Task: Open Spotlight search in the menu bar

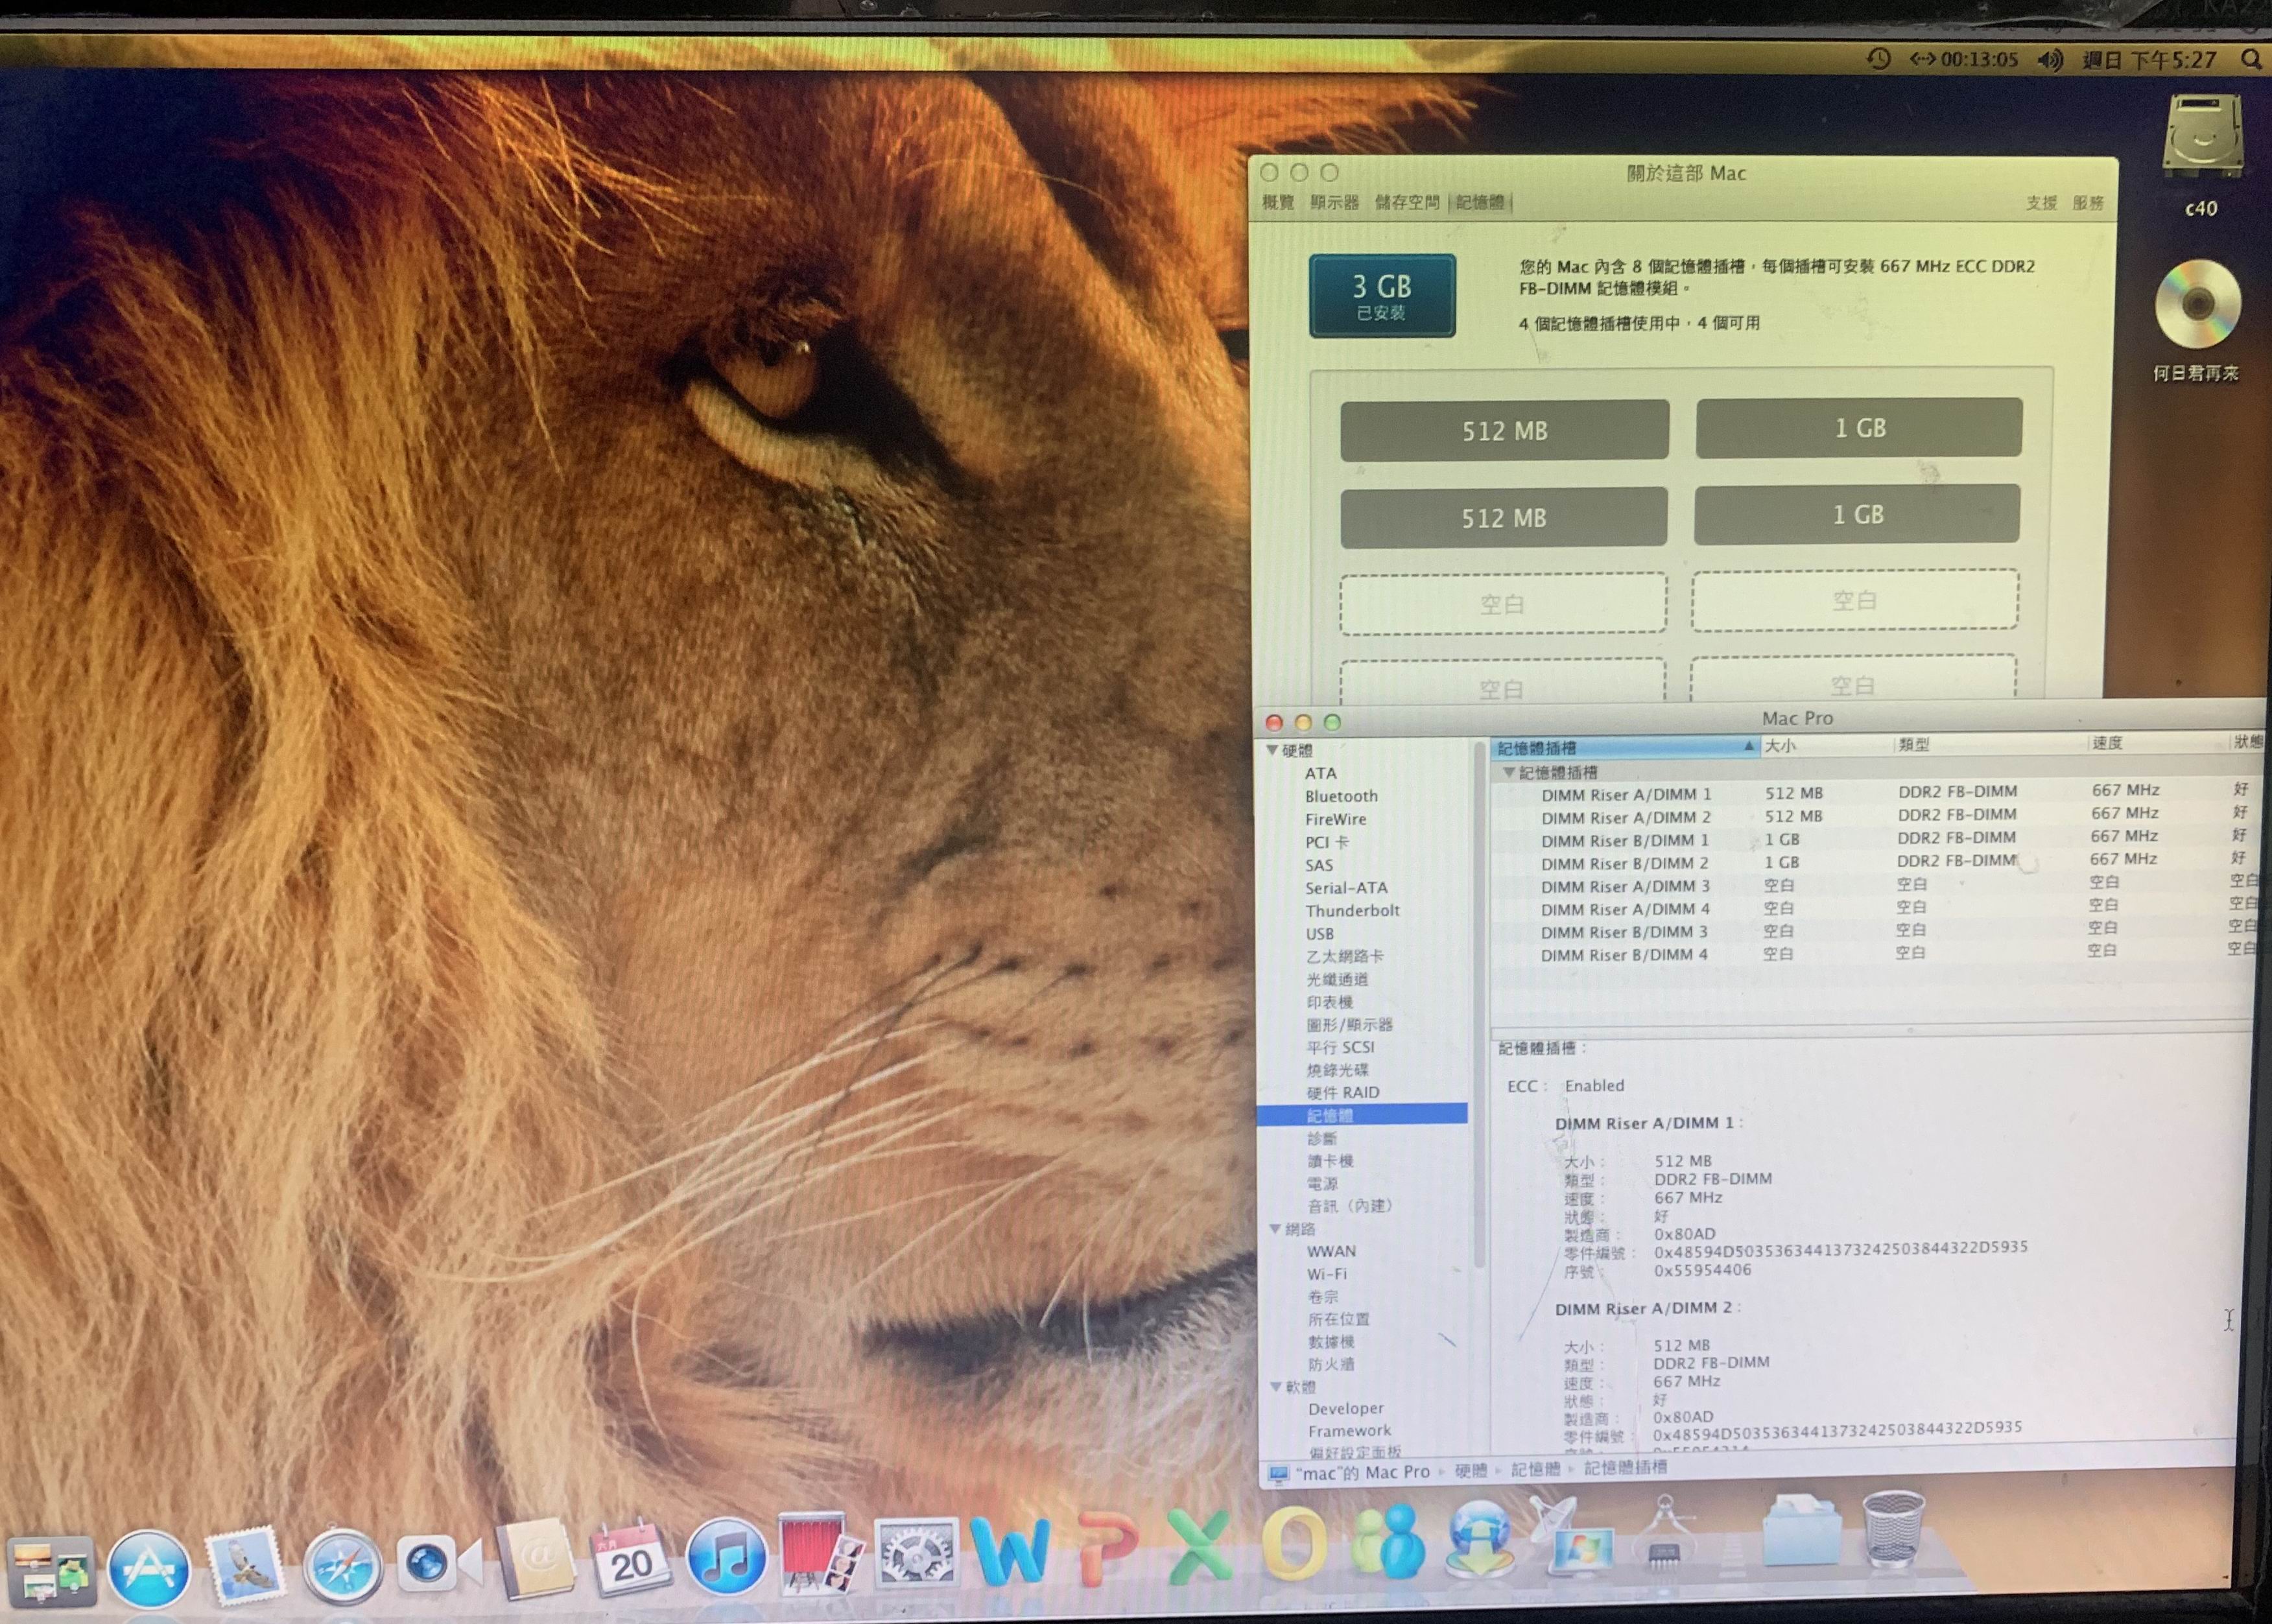Action: 2252,60
